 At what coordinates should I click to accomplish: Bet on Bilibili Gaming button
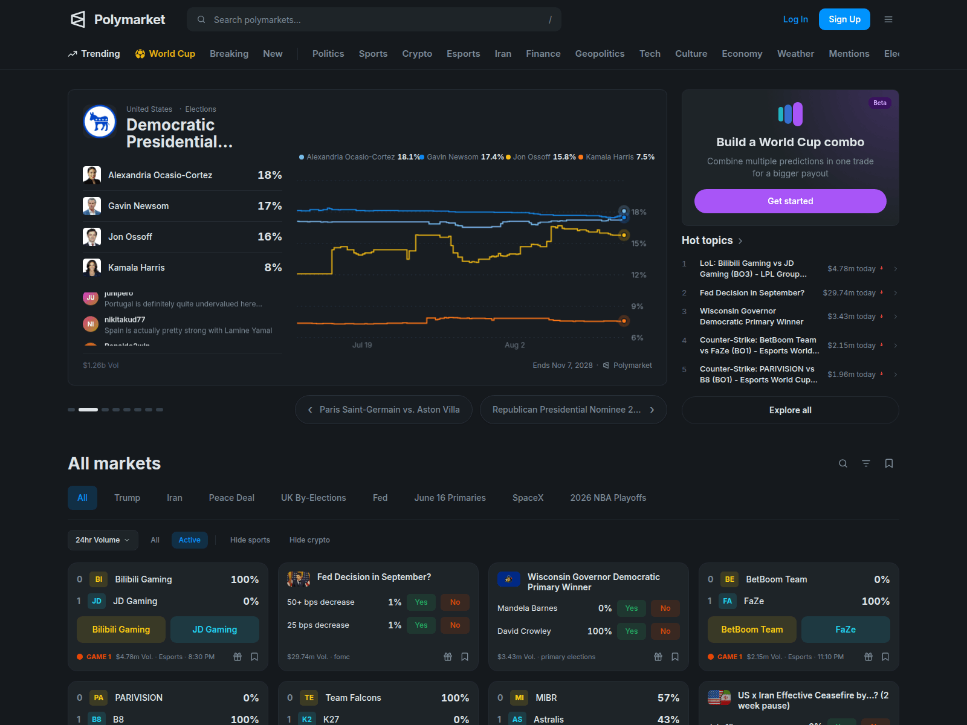[121, 630]
